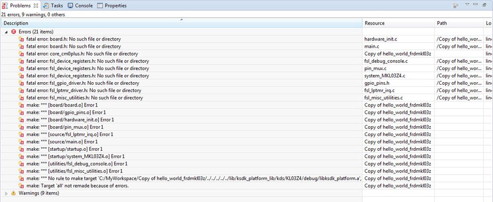The height and width of the screenshot is (202, 493).
Task: Select the Problems tab
Action: coord(20,5)
